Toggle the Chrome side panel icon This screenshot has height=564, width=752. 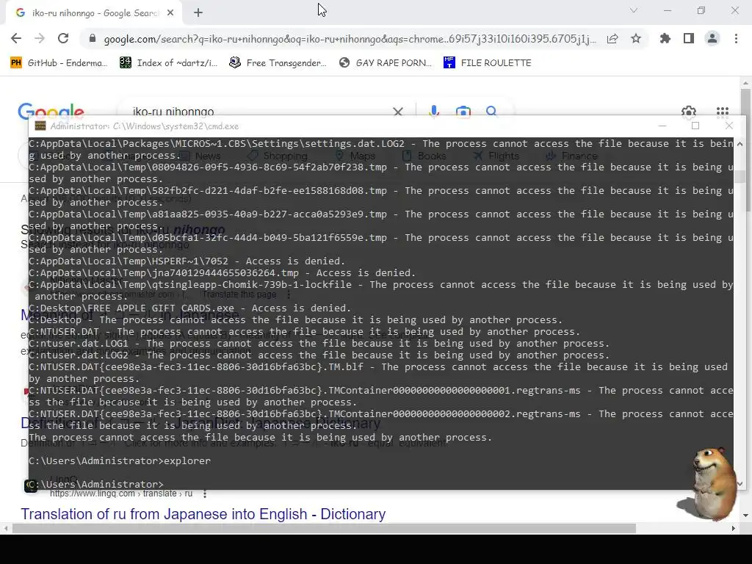coord(689,38)
